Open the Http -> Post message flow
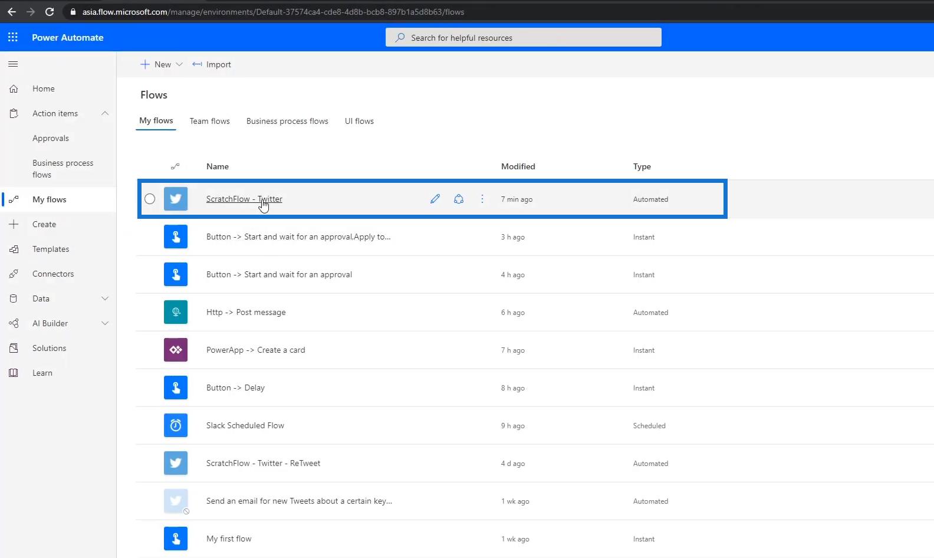 tap(246, 312)
